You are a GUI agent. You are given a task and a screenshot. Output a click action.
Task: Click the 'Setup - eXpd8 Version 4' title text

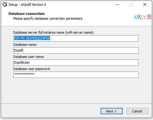27,5
